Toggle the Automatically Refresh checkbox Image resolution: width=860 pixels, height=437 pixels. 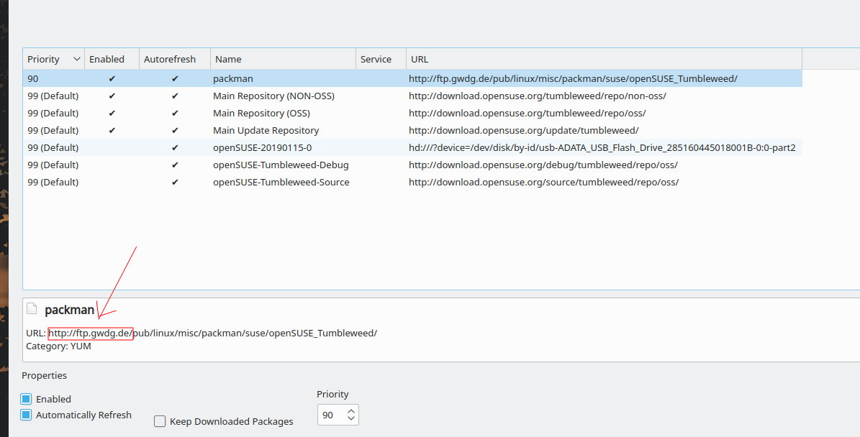26,415
